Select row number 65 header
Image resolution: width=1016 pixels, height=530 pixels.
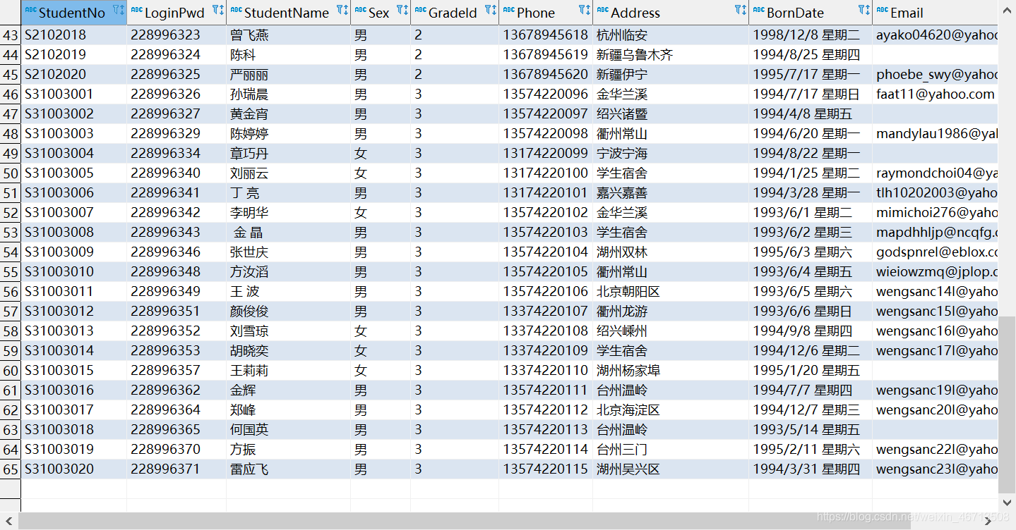tap(11, 469)
